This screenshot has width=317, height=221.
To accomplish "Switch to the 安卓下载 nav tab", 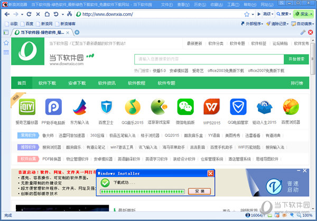I will [x=77, y=83].
